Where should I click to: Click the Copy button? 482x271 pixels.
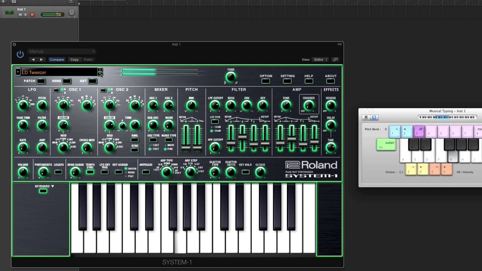pyautogui.click(x=75, y=59)
